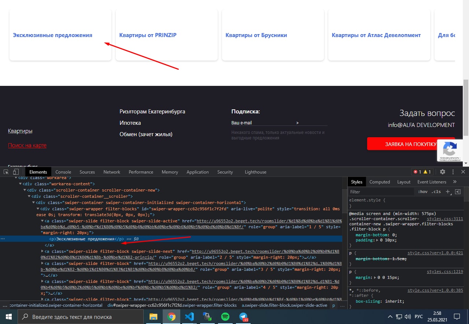The height and width of the screenshot is (324, 469).
Task: Click the Ипотека footer link
Action: [x=130, y=123]
